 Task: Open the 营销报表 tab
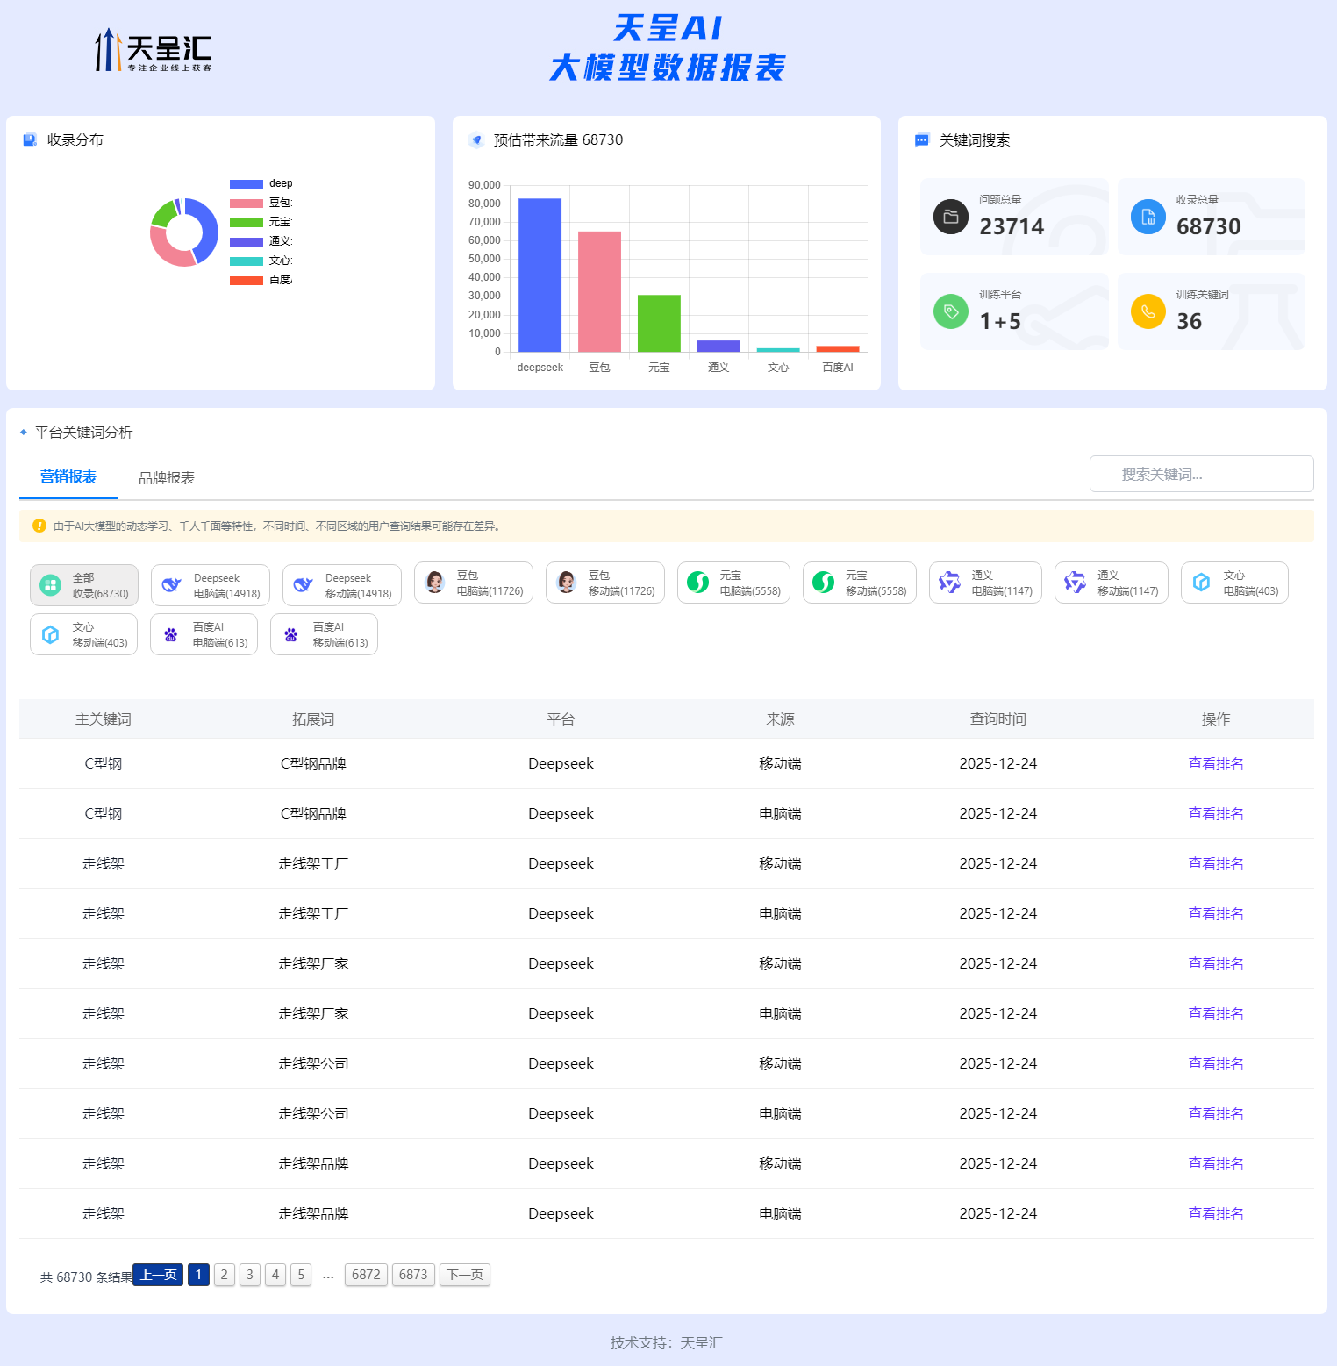[68, 476]
